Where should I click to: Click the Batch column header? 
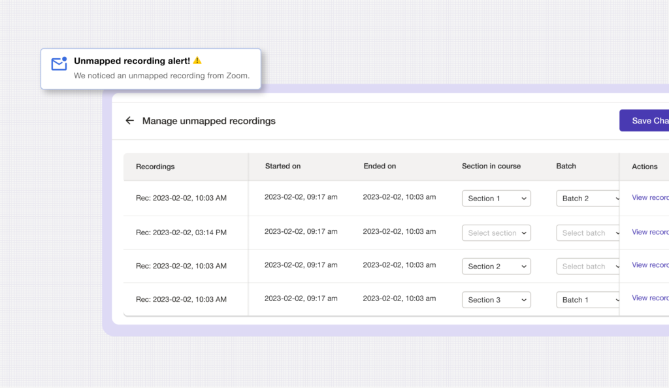pos(566,166)
